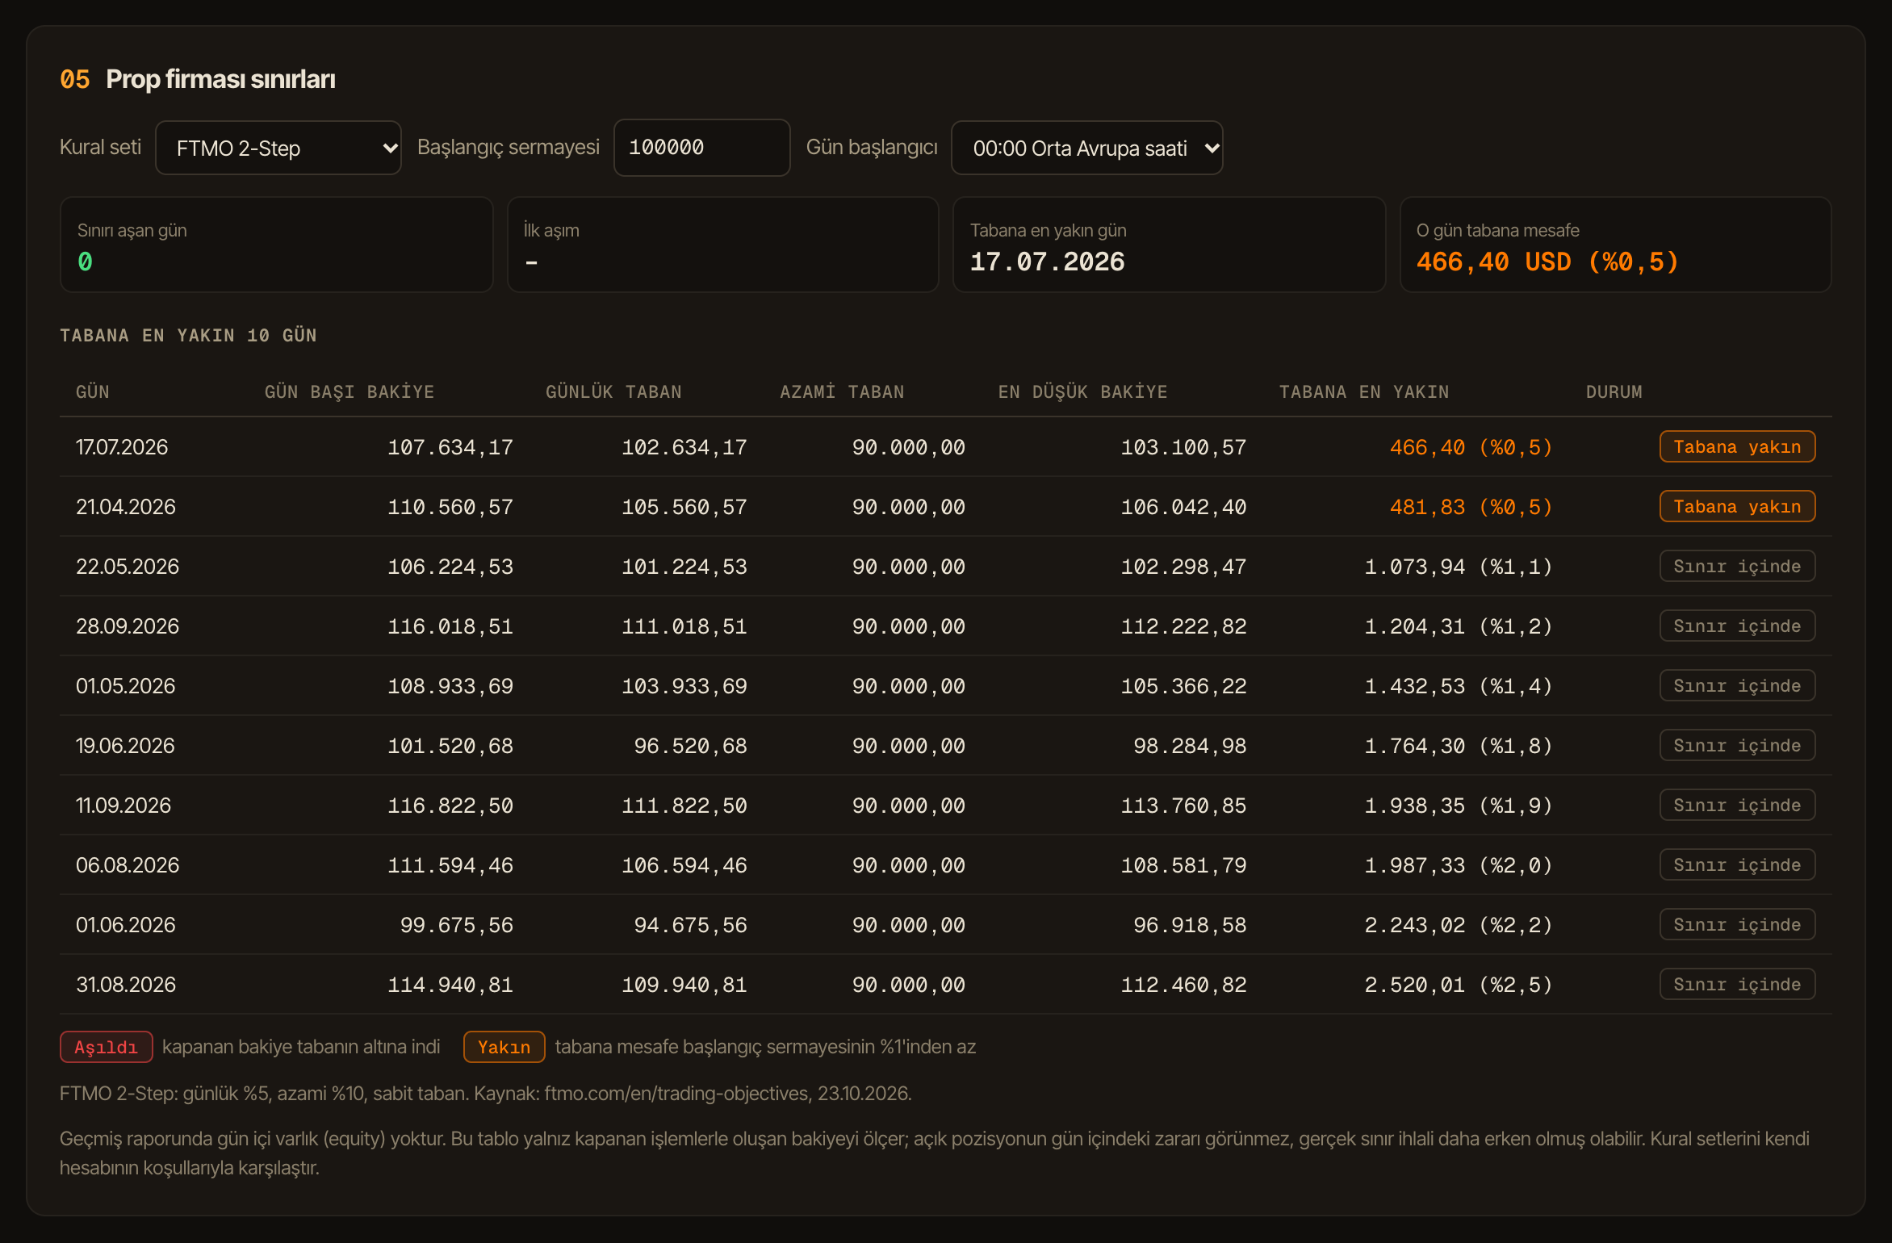Click the 'Sınır içinde' badge for 22.05.2026

tap(1737, 567)
